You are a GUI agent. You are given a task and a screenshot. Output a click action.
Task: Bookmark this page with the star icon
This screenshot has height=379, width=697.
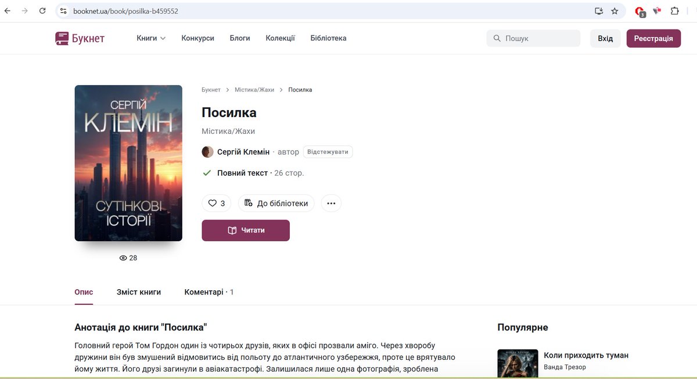[x=615, y=11]
